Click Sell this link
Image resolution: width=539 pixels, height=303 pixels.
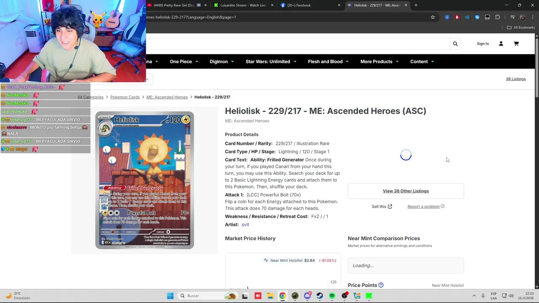(x=382, y=207)
